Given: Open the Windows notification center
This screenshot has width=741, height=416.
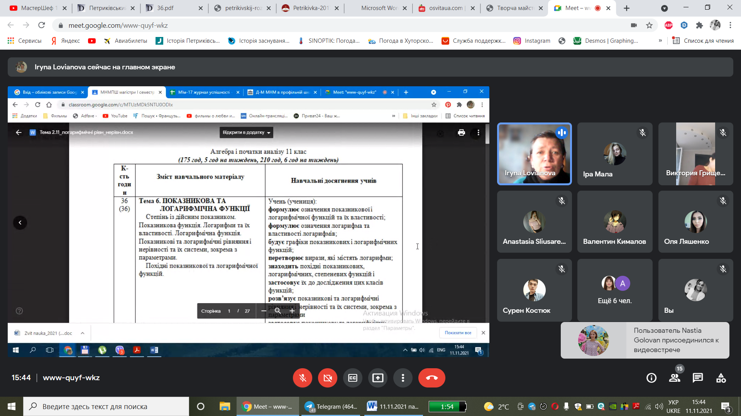Looking at the screenshot, I should pyautogui.click(x=726, y=407).
